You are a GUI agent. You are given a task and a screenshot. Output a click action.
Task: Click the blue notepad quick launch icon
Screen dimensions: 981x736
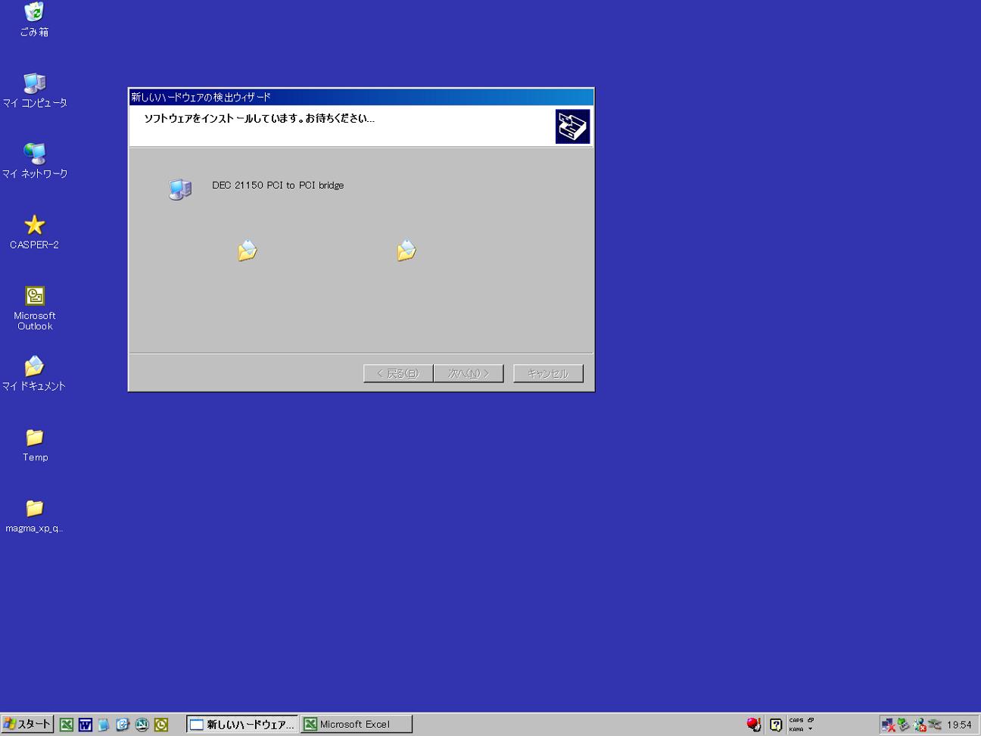pos(104,725)
